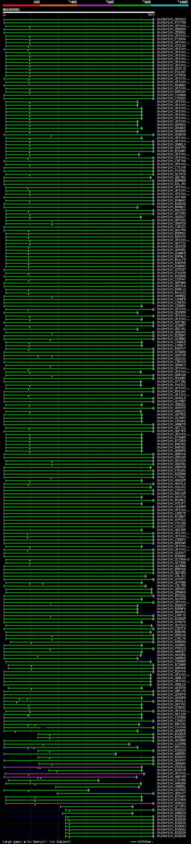The image size is (191, 844).
Task: Select the AU192992 query name
Action: coord(11,10)
